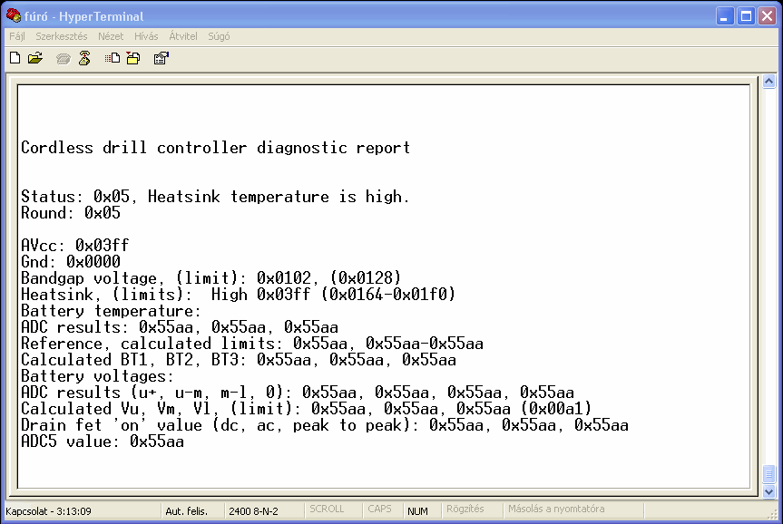Open an existing session file from the toolbar
Viewport: 783px width, 524px height.
click(35, 58)
